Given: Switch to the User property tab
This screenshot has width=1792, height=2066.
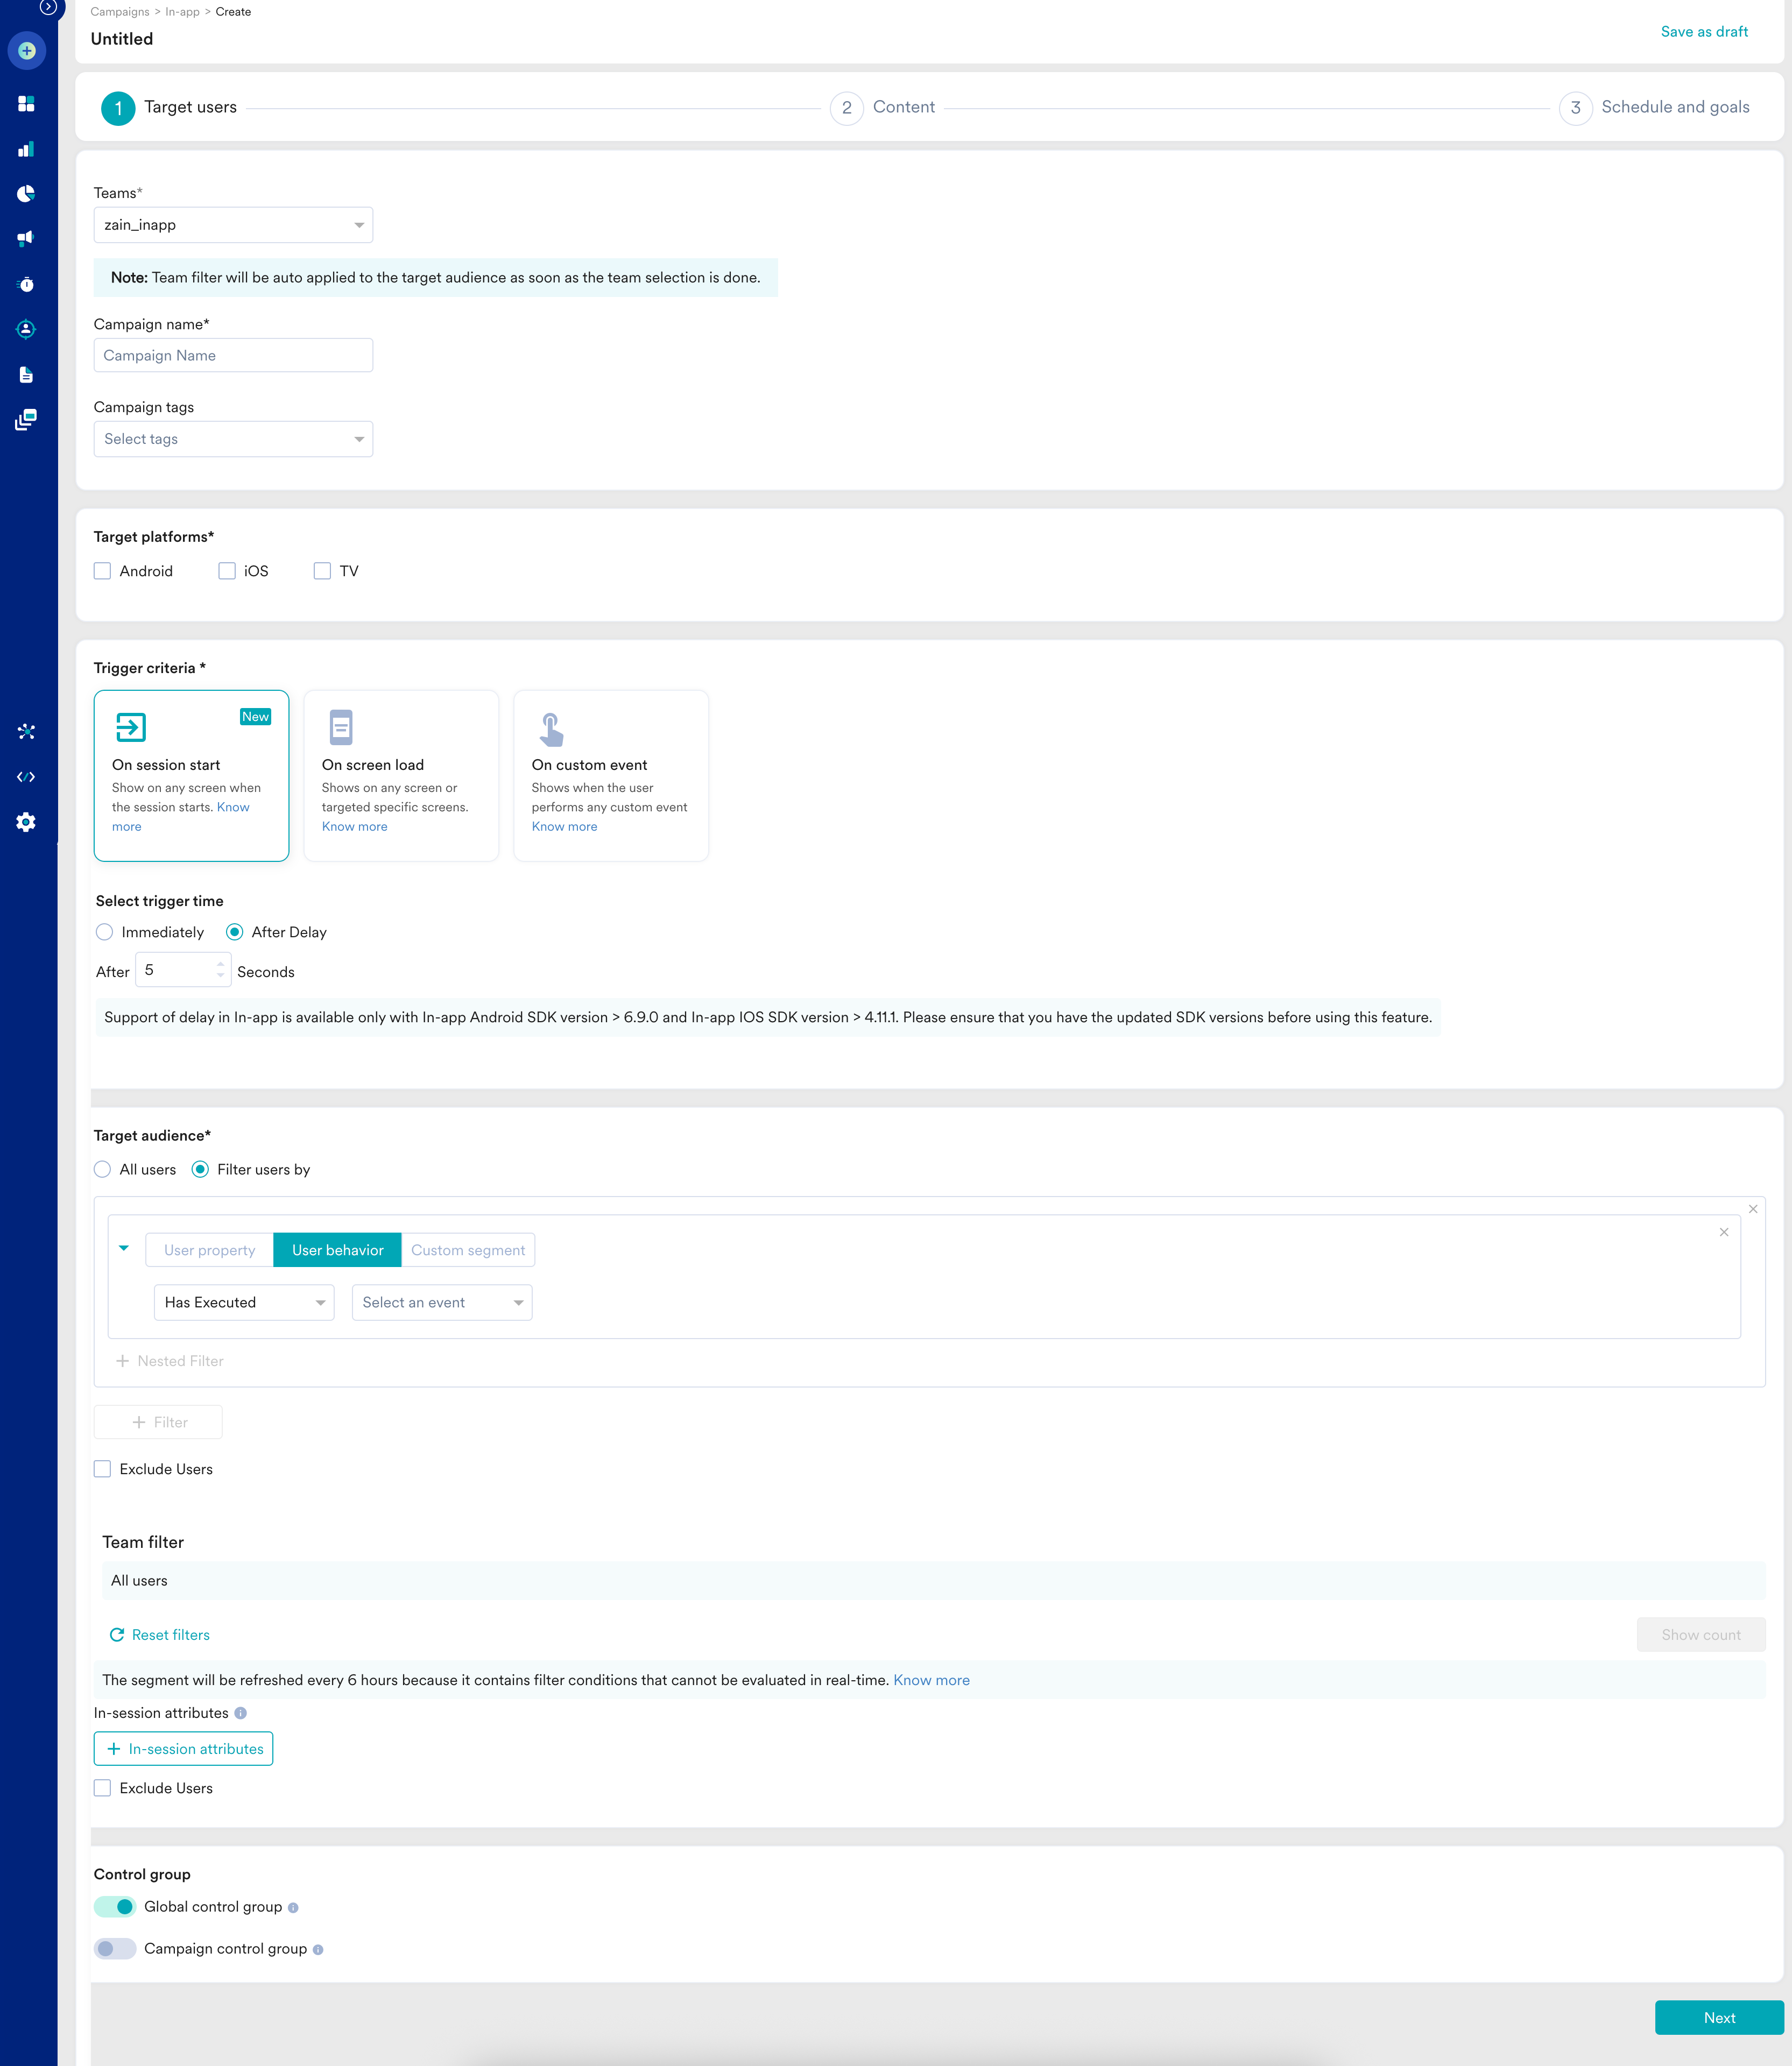Looking at the screenshot, I should [x=209, y=1250].
